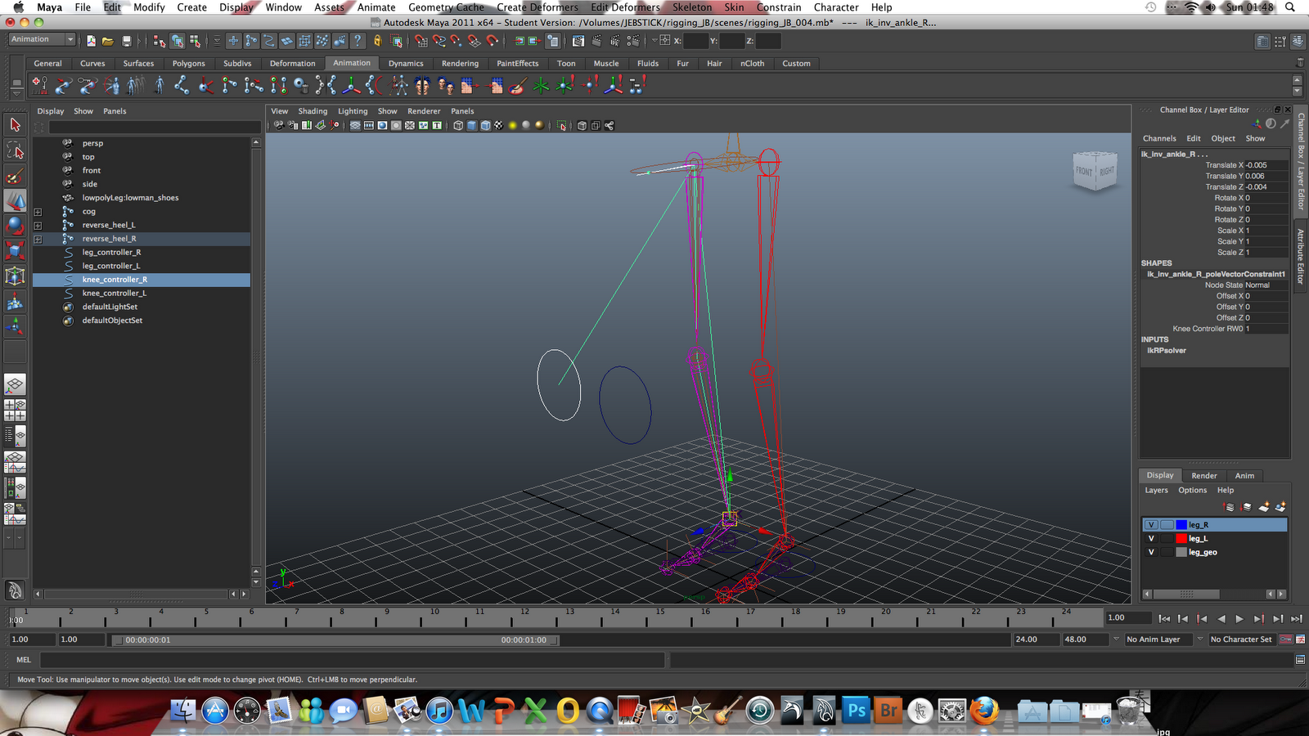Image resolution: width=1309 pixels, height=736 pixels.
Task: Expand the reverse_heel_R node in the outliner
Action: coord(38,239)
